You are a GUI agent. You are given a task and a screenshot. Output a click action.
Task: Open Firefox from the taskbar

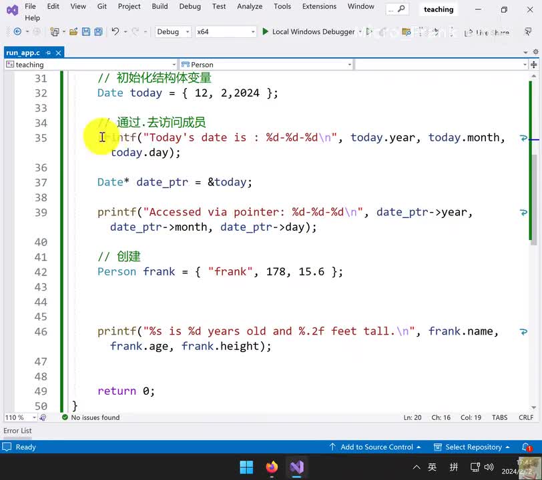272,467
